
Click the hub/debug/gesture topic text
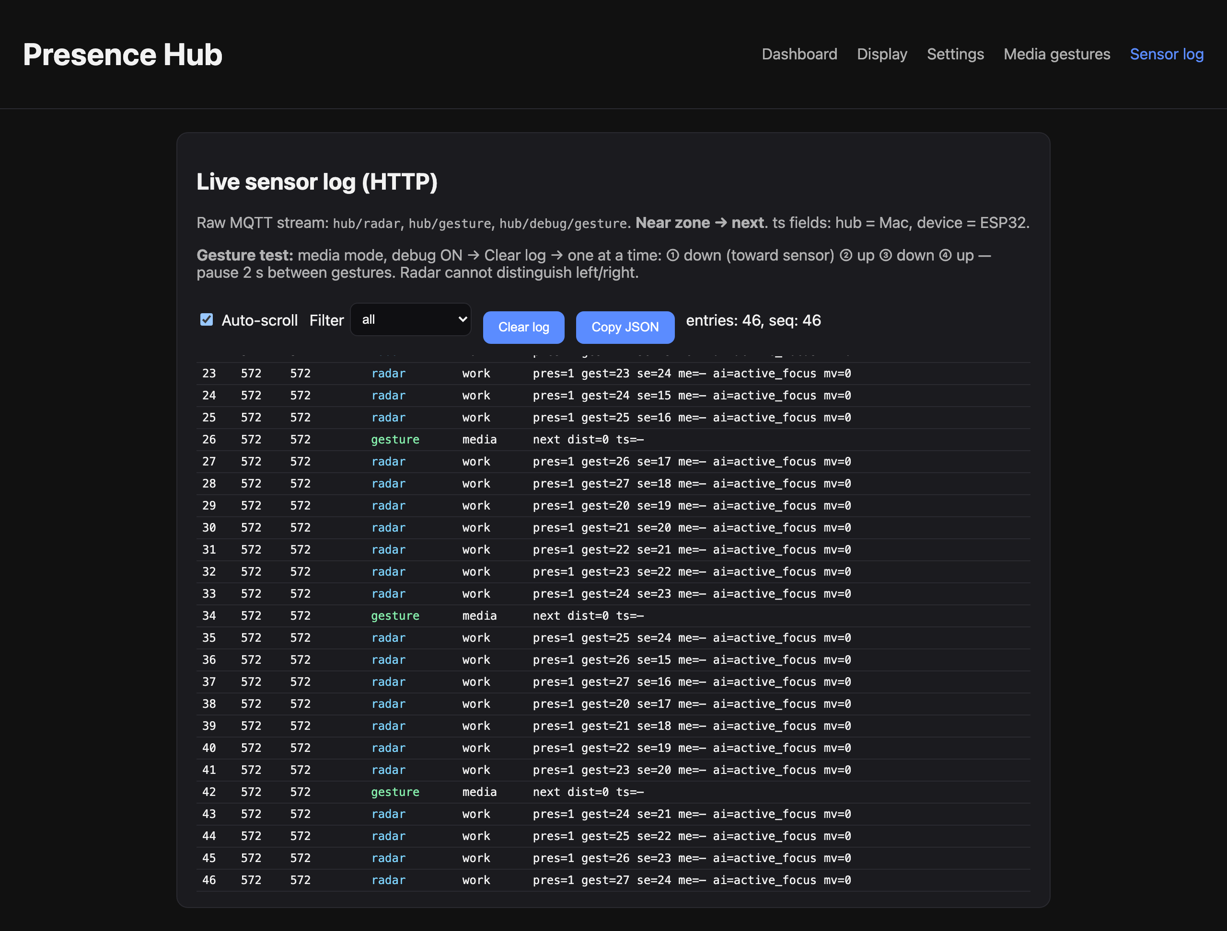[564, 224]
